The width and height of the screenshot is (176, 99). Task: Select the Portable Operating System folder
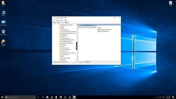(x=67, y=40)
